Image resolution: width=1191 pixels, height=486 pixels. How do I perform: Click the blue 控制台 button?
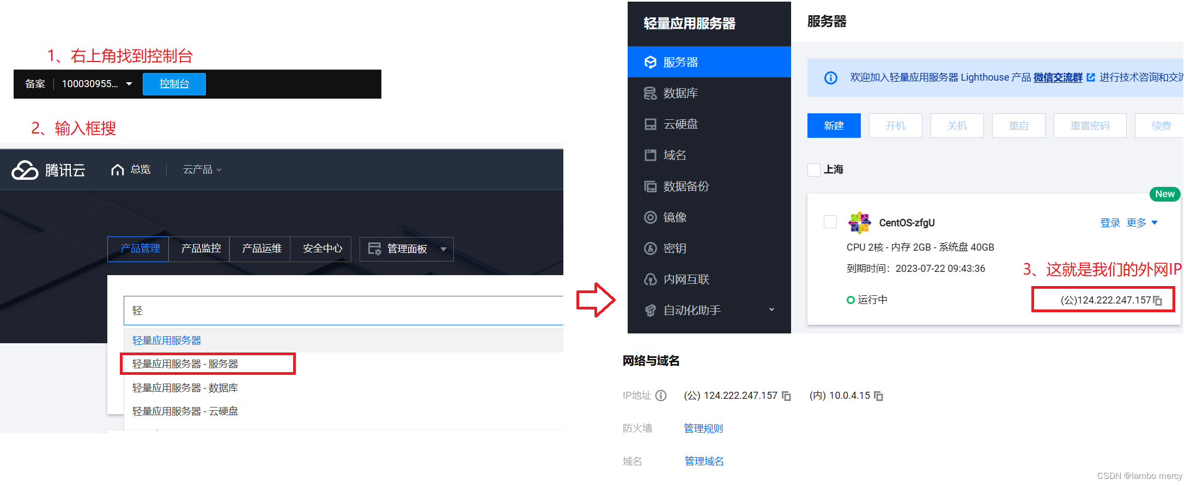pos(174,84)
